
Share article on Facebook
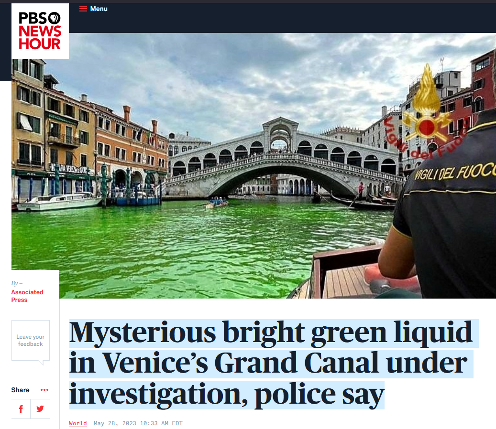click(21, 409)
